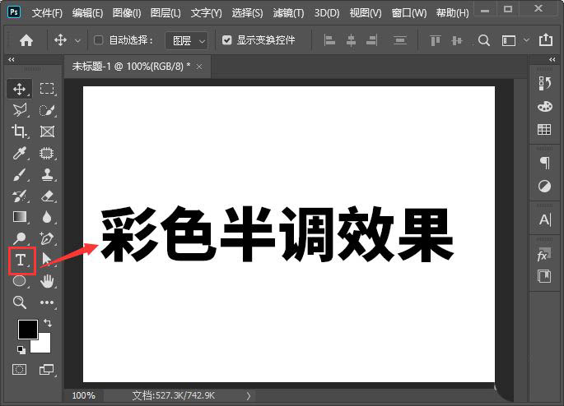Select the Hand tool
This screenshot has height=406, width=564.
pos(47,281)
